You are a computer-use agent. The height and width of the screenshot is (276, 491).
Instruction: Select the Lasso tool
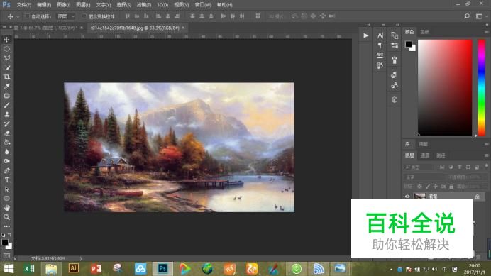pos(6,58)
